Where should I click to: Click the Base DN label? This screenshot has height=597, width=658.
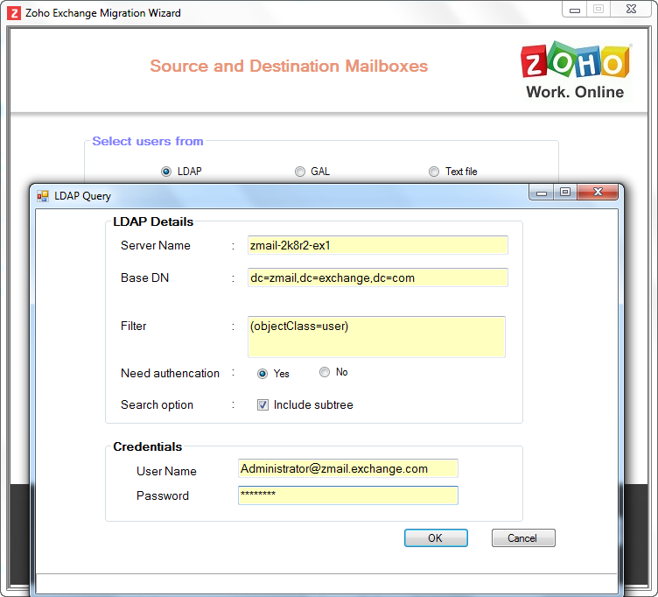coord(144,277)
